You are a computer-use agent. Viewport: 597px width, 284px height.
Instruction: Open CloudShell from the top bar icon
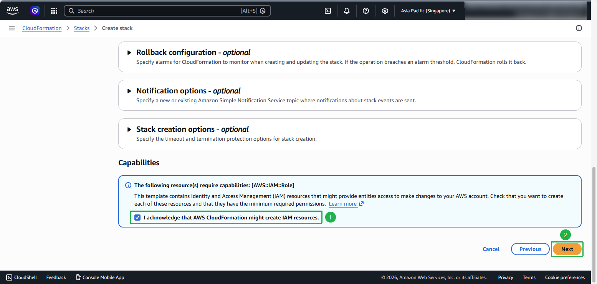click(x=328, y=11)
